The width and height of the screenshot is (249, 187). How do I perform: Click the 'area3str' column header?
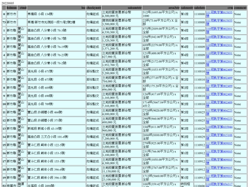[161, 8]
